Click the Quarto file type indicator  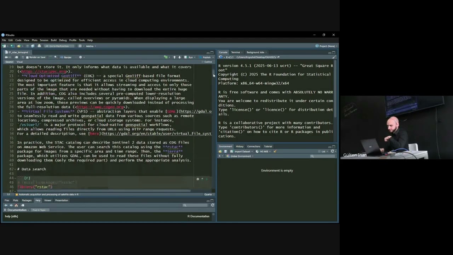click(x=208, y=194)
